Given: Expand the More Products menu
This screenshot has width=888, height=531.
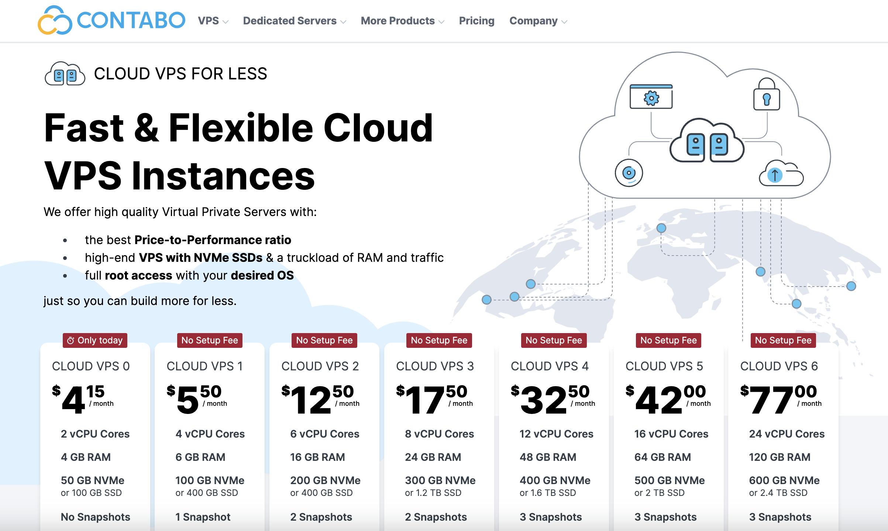Looking at the screenshot, I should tap(402, 21).
